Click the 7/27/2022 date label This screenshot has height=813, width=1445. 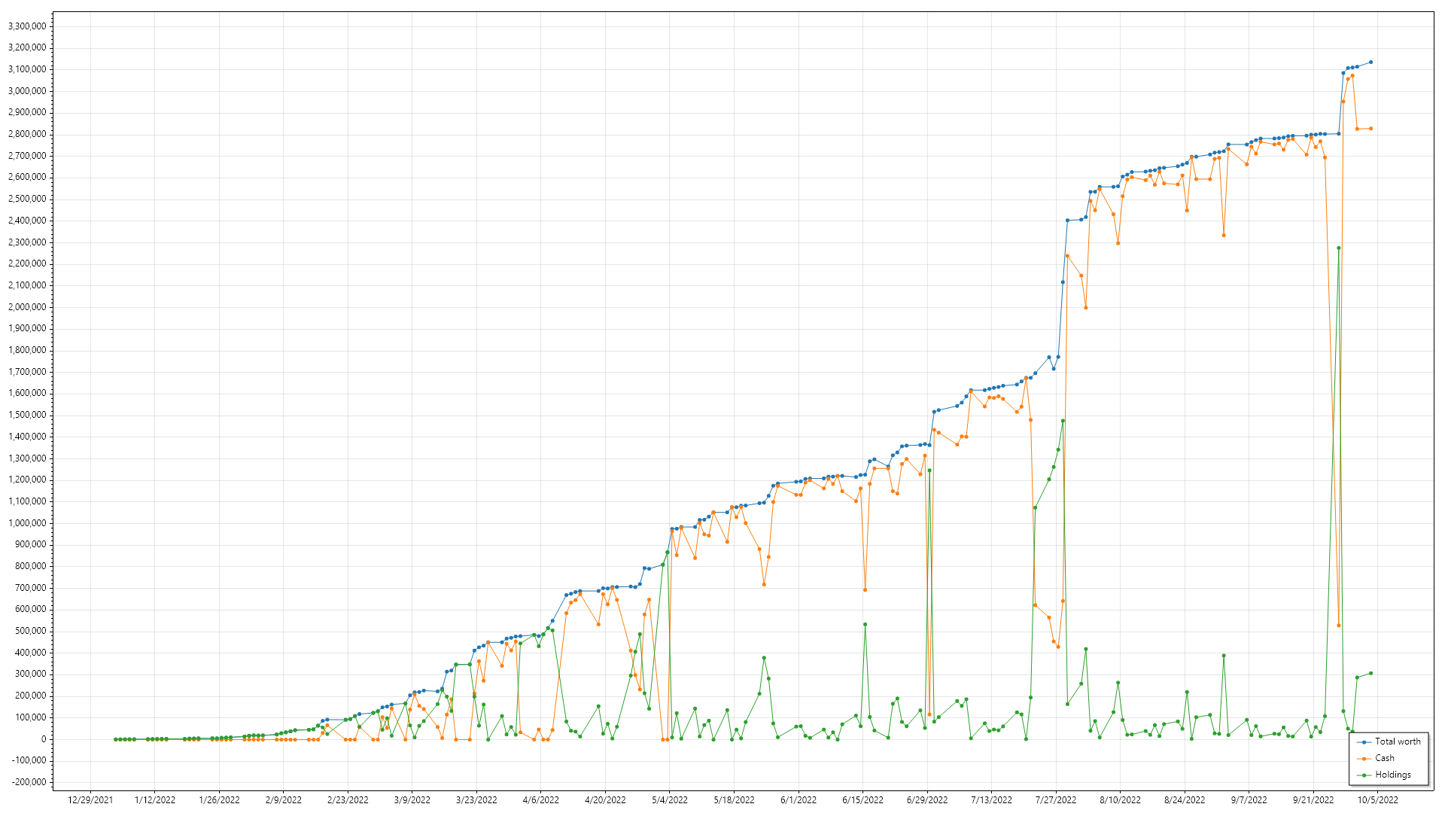(1056, 800)
